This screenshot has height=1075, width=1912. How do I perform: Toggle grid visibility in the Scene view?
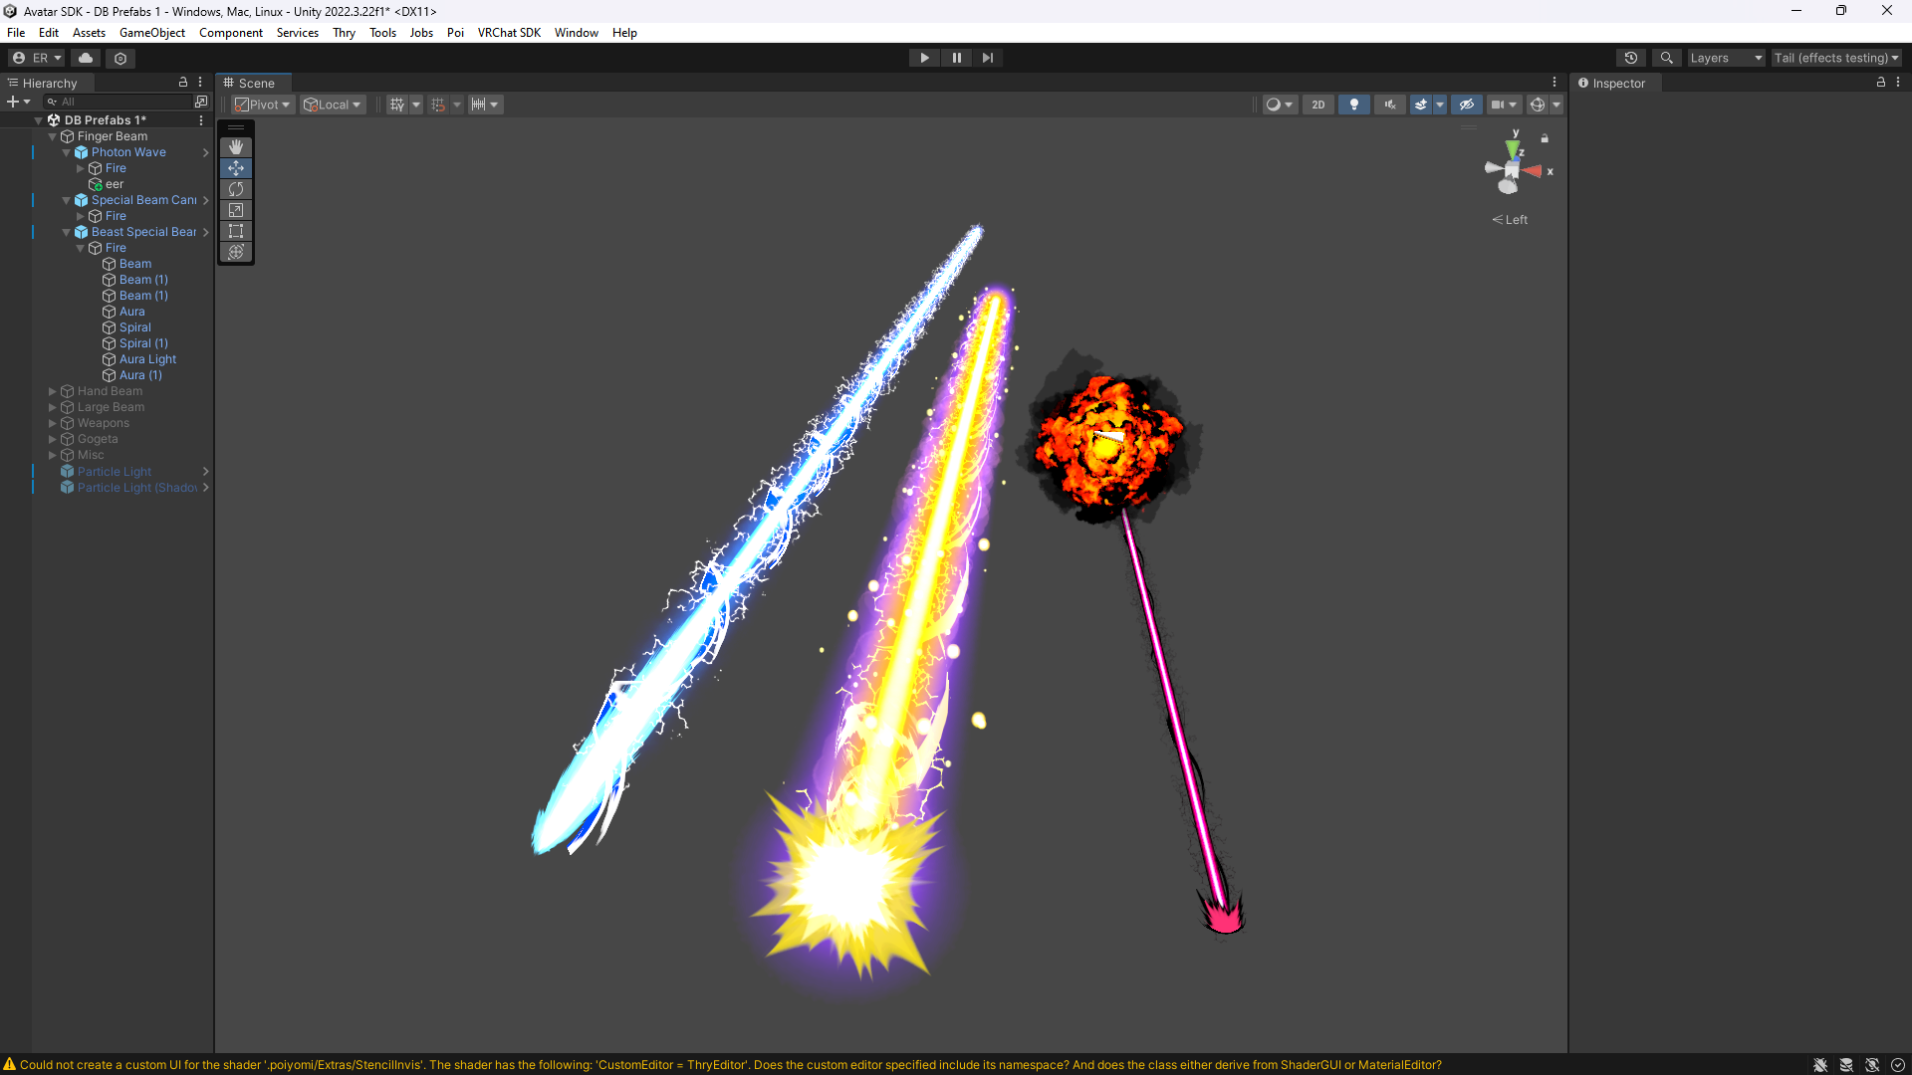click(x=396, y=104)
